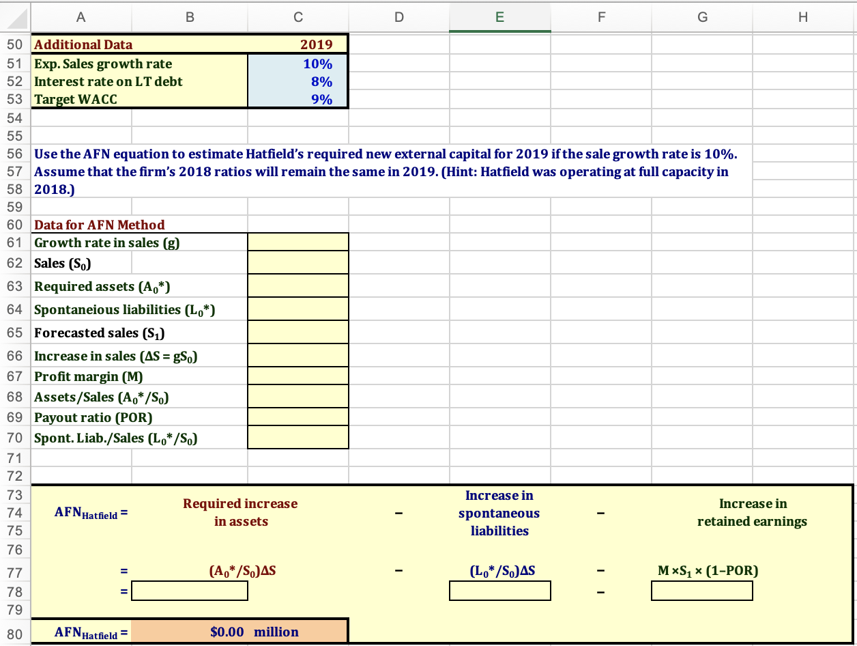Click the Spontaneous liabilities input cell
The height and width of the screenshot is (646, 857).
298,309
